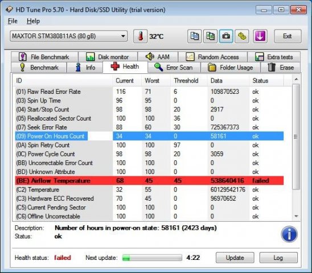Open the Random Access tab
The height and width of the screenshot is (273, 312).
[212, 57]
